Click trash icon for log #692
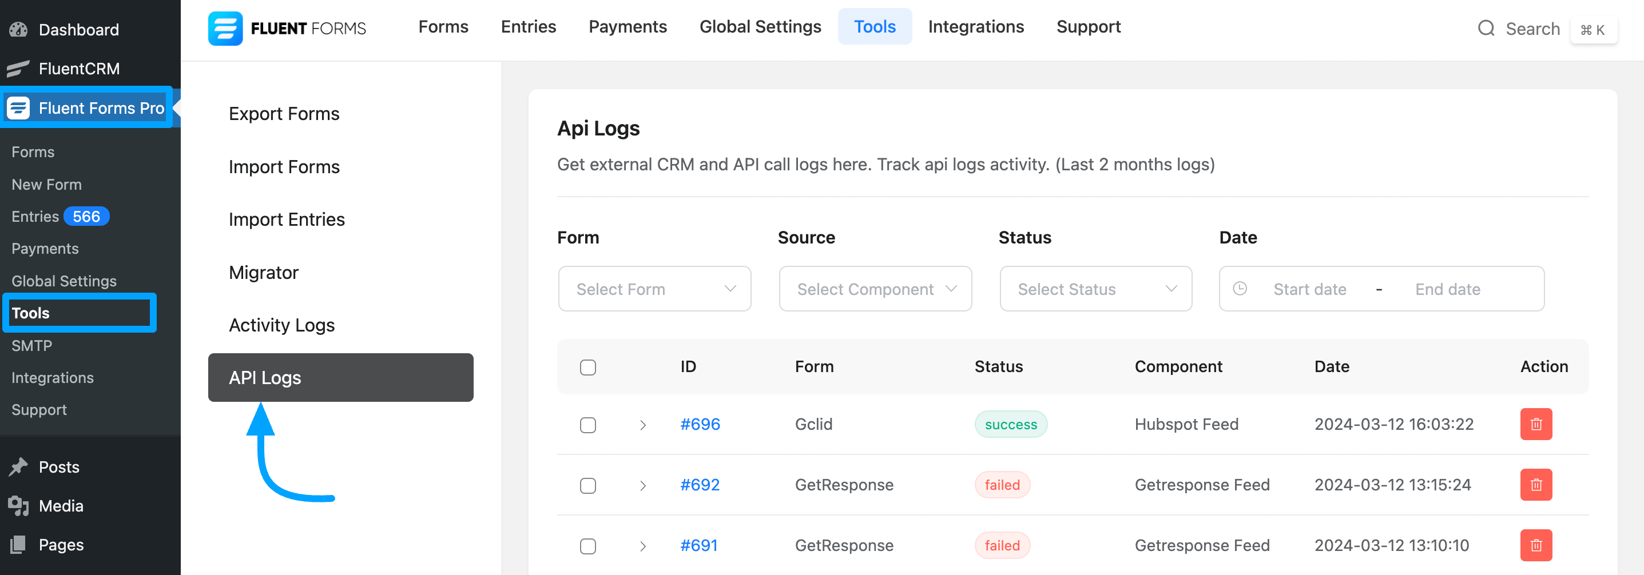 coord(1535,485)
